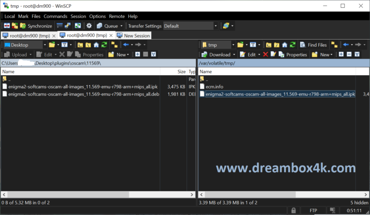370x215 pixels.
Task: Go to local home directory icon
Action: click(x=96, y=45)
